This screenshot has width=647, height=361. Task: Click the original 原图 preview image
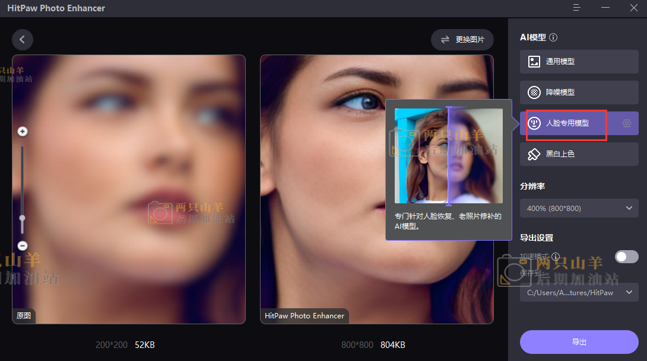coord(129,190)
